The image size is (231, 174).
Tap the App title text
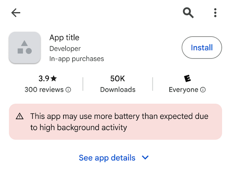(x=64, y=38)
